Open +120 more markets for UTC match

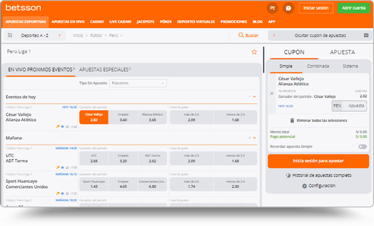coord(74,167)
